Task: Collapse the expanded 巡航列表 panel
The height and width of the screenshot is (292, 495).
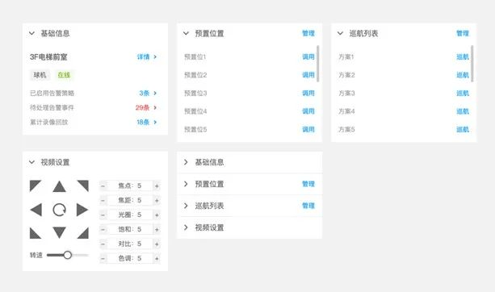Action: [340, 33]
